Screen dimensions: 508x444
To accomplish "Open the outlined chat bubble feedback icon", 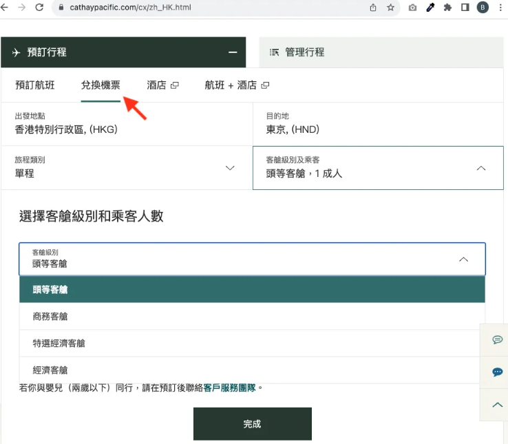I will (497, 340).
